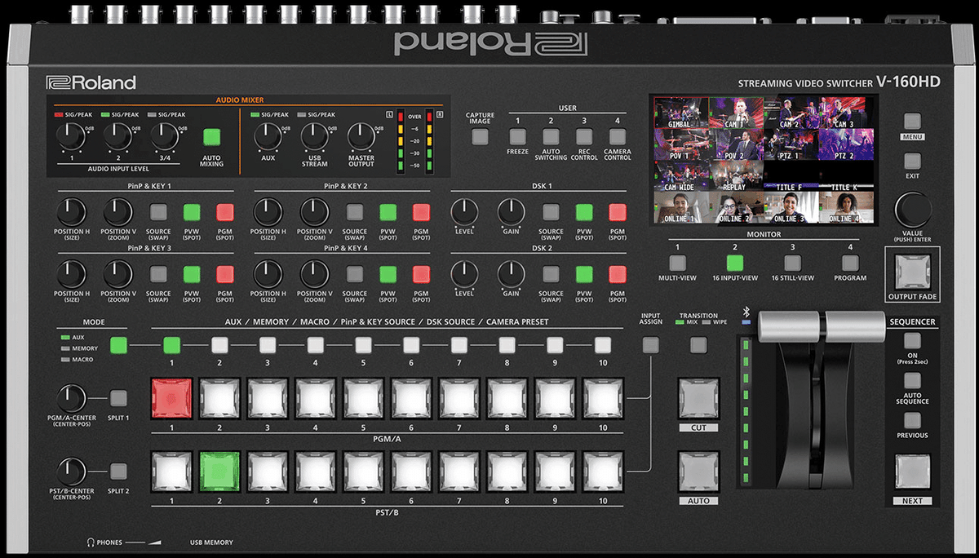Click the sequencer NEXT button
The width and height of the screenshot is (979, 558).
(x=912, y=472)
